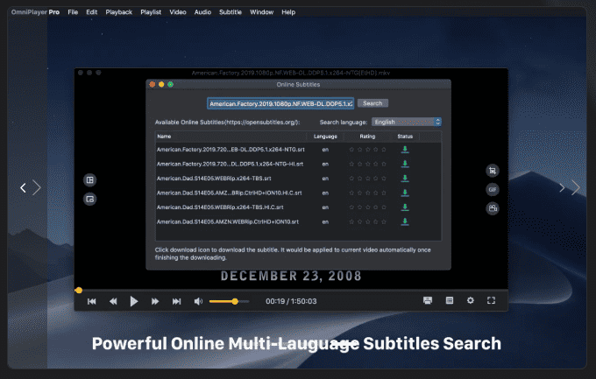This screenshot has height=379, width=596.
Task: Click the layout panel icon on left
Action: (89, 180)
